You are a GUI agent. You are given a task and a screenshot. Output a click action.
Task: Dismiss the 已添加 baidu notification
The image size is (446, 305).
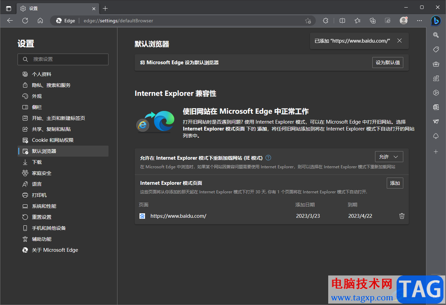400,41
